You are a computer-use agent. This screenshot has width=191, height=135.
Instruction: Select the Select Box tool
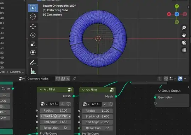(x=33, y=8)
